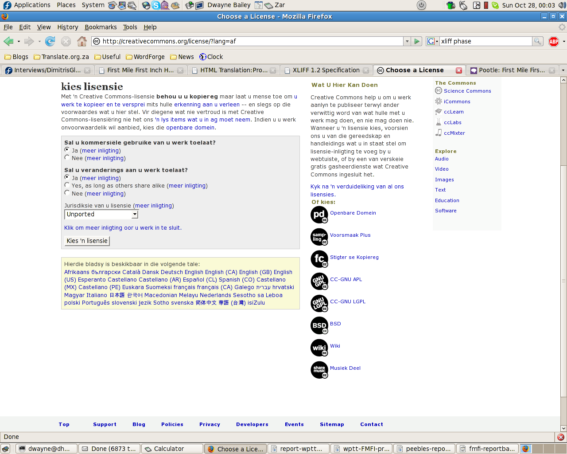This screenshot has height=454, width=567.
Task: Go back with the green back arrow
Action: (x=8, y=41)
